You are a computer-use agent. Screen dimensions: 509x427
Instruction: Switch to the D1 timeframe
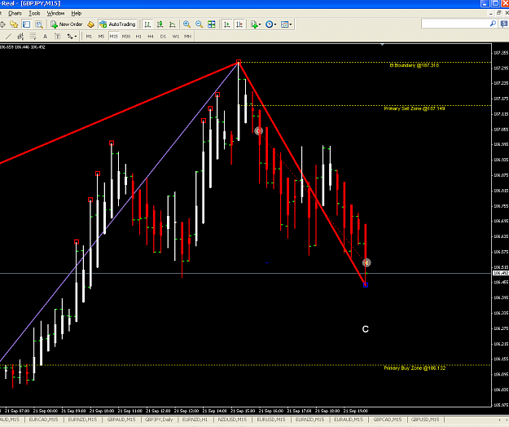click(x=163, y=37)
